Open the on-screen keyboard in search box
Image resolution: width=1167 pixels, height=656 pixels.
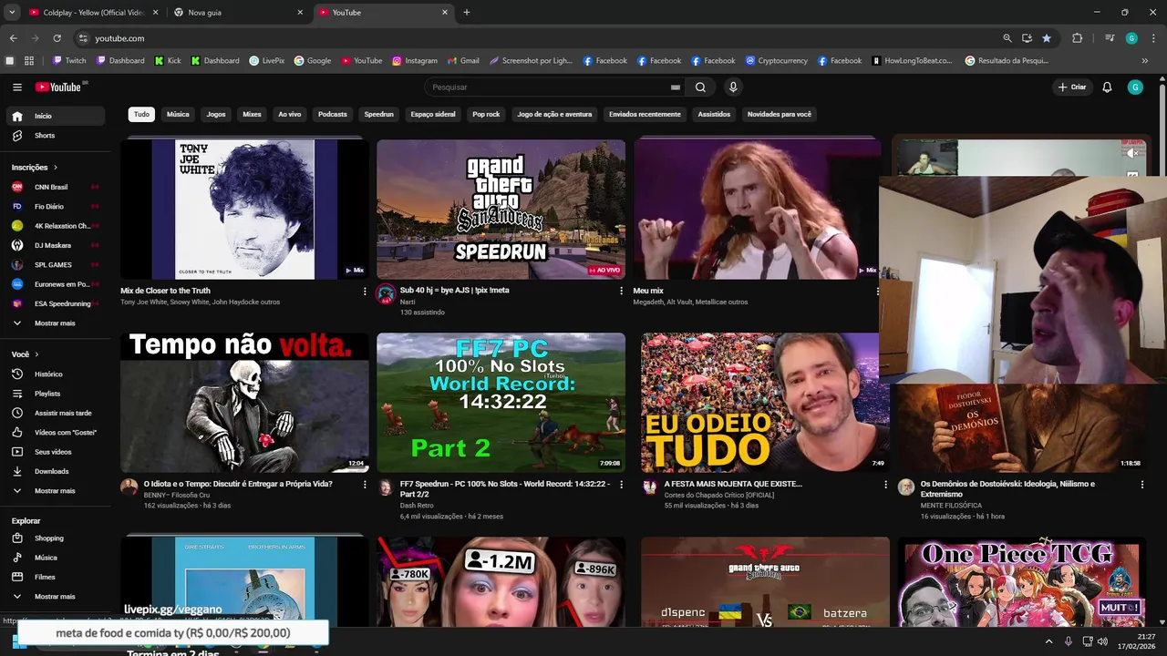coord(676,87)
